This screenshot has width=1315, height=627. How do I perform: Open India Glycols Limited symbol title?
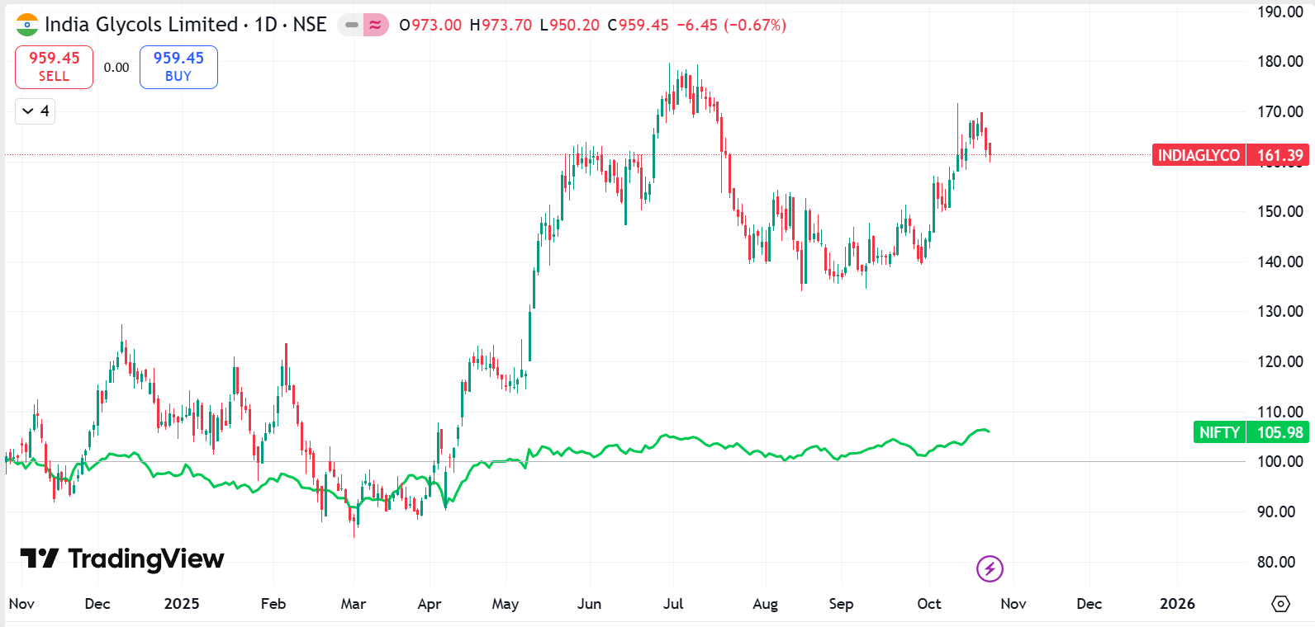pyautogui.click(x=141, y=25)
